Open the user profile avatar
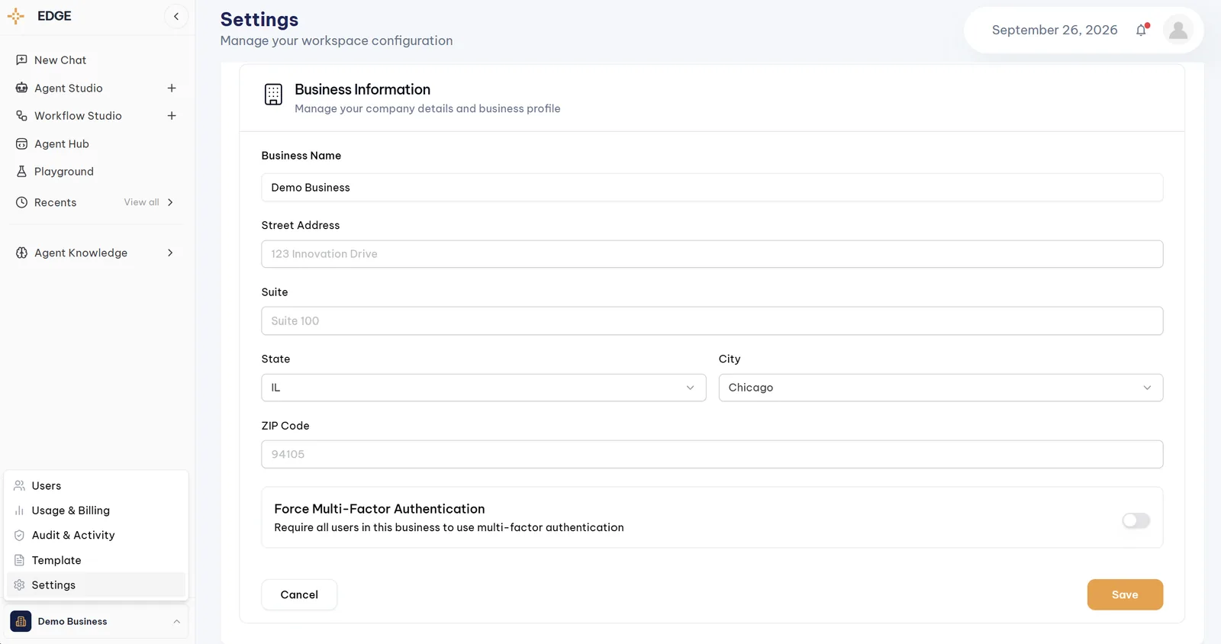The height and width of the screenshot is (644, 1221). pos(1178,30)
